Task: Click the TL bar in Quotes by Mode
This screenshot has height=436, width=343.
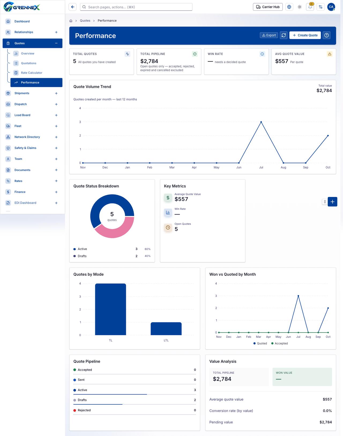Action: 110,309
